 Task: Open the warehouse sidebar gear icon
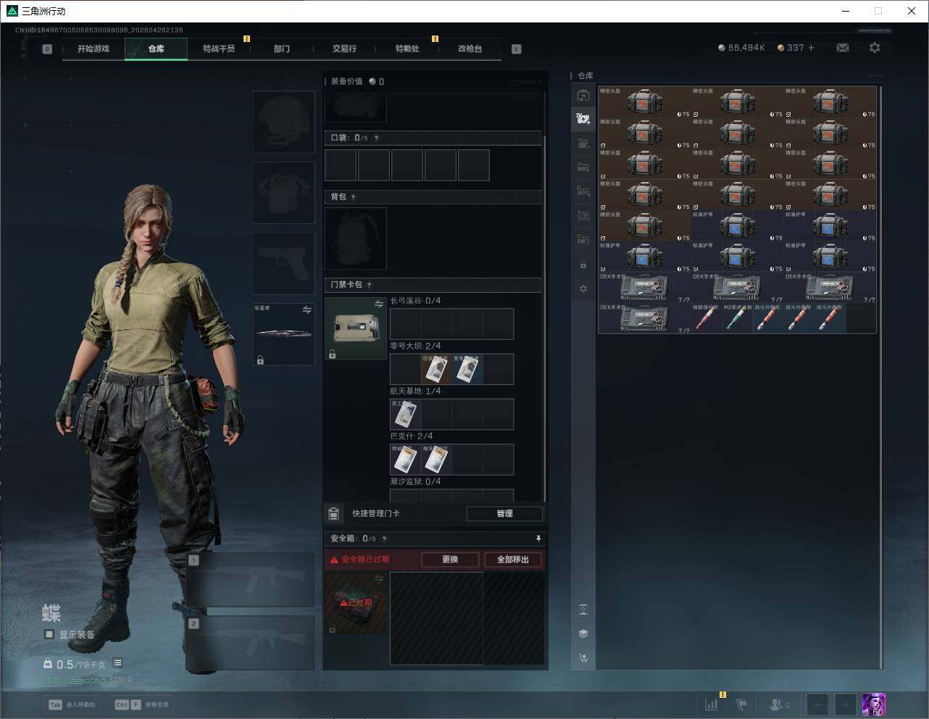583,288
